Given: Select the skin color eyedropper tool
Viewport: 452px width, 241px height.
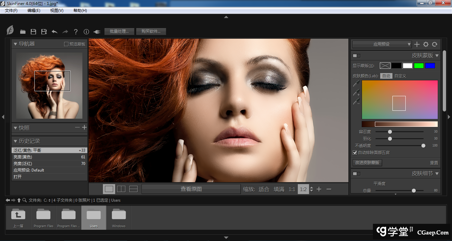Looking at the screenshot, I should pos(356,84).
